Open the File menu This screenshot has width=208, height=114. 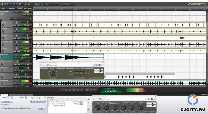point(1,1)
